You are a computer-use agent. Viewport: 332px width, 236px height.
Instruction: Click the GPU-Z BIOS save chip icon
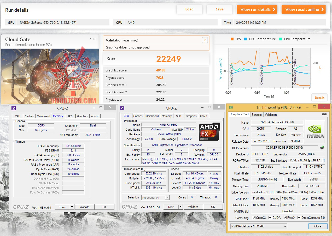322,148
